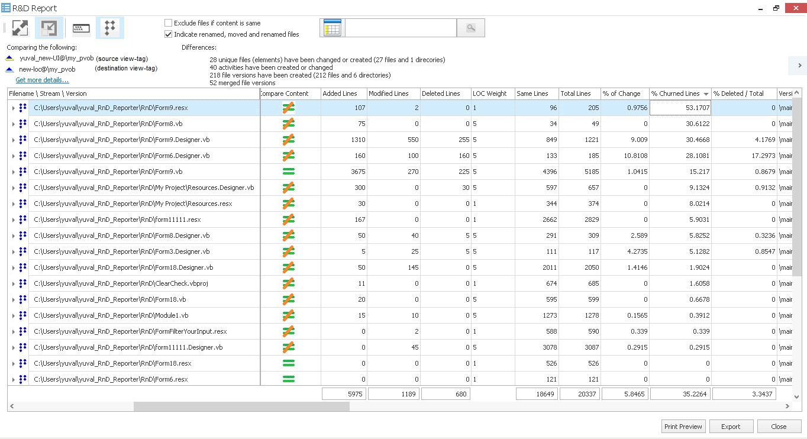Click the table grid icon beside search box
807x439 pixels.
point(333,28)
